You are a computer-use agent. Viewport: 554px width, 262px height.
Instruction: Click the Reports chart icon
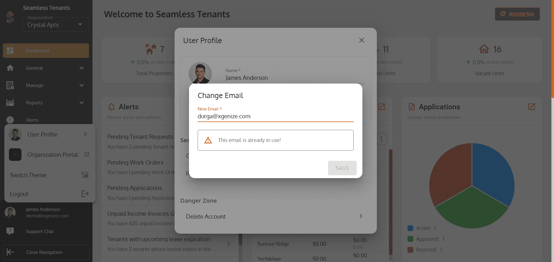[10, 102]
